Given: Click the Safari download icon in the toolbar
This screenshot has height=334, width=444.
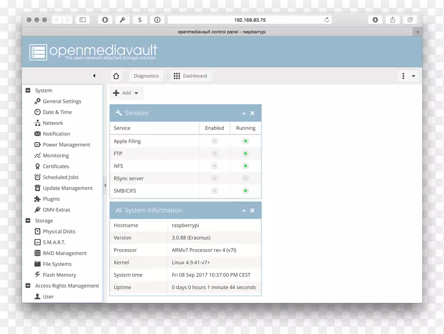Looking at the screenshot, I should (375, 20).
